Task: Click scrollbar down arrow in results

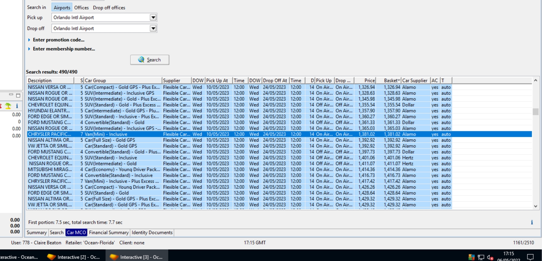Action: (x=535, y=206)
